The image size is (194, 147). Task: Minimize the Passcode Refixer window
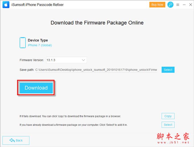click(184, 5)
